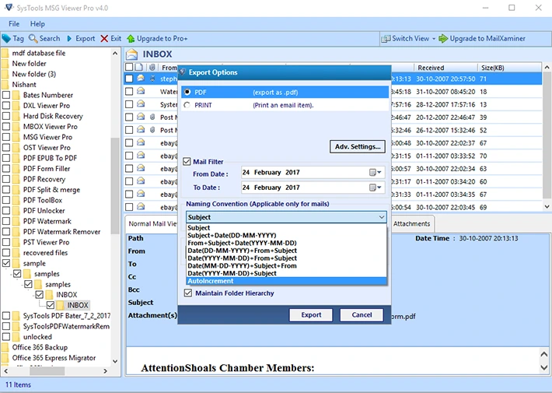Open the File menu
Viewport: 552px width, 393px height.
coord(14,24)
